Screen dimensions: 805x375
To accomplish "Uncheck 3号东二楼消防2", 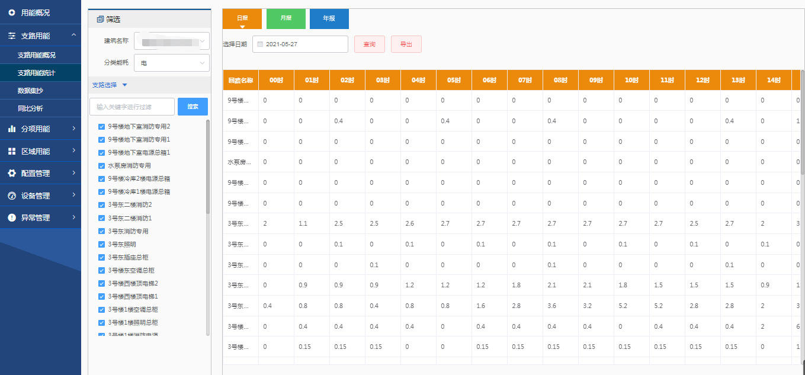I will (101, 205).
